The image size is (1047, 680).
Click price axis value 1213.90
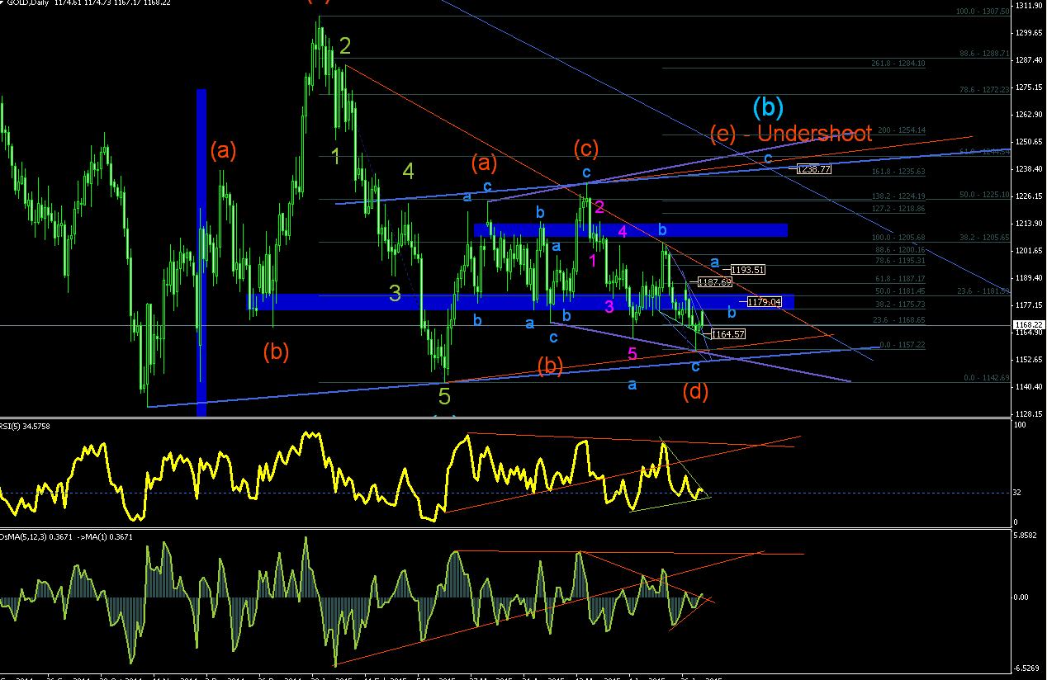pyautogui.click(x=1029, y=223)
